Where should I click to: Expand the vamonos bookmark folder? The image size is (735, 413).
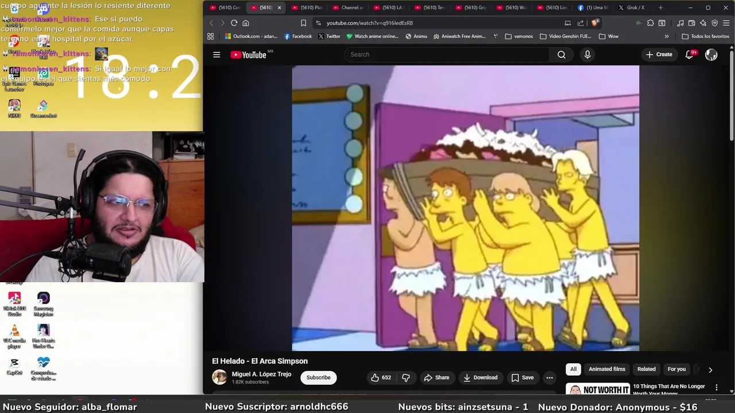click(x=519, y=36)
